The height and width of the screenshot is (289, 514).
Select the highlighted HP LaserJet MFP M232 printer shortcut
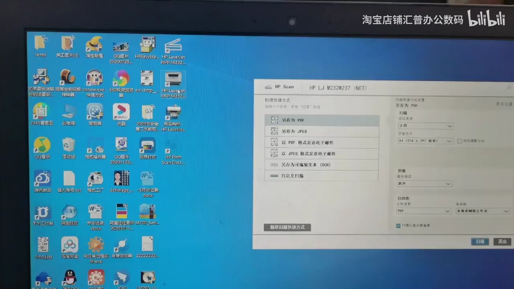coord(173,85)
